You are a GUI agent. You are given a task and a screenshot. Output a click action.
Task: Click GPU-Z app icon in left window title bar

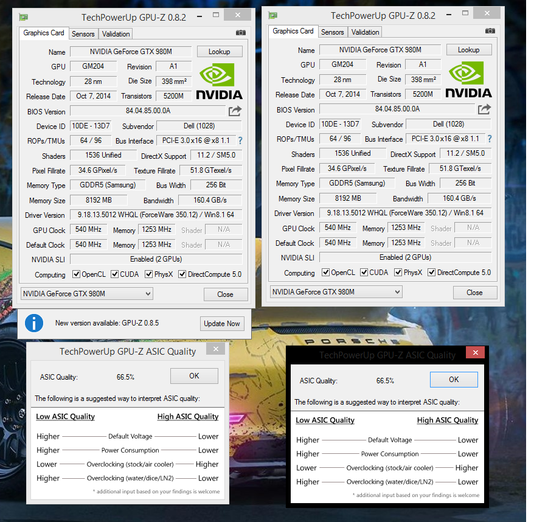pos(24,17)
